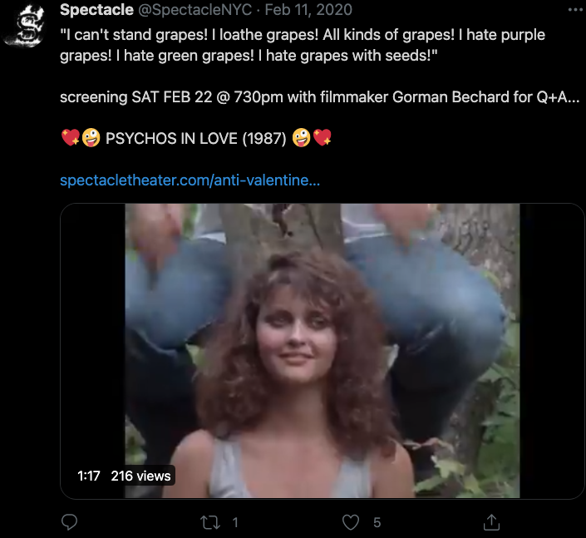Click the reply speech bubble icon
The height and width of the screenshot is (538, 586).
[69, 522]
